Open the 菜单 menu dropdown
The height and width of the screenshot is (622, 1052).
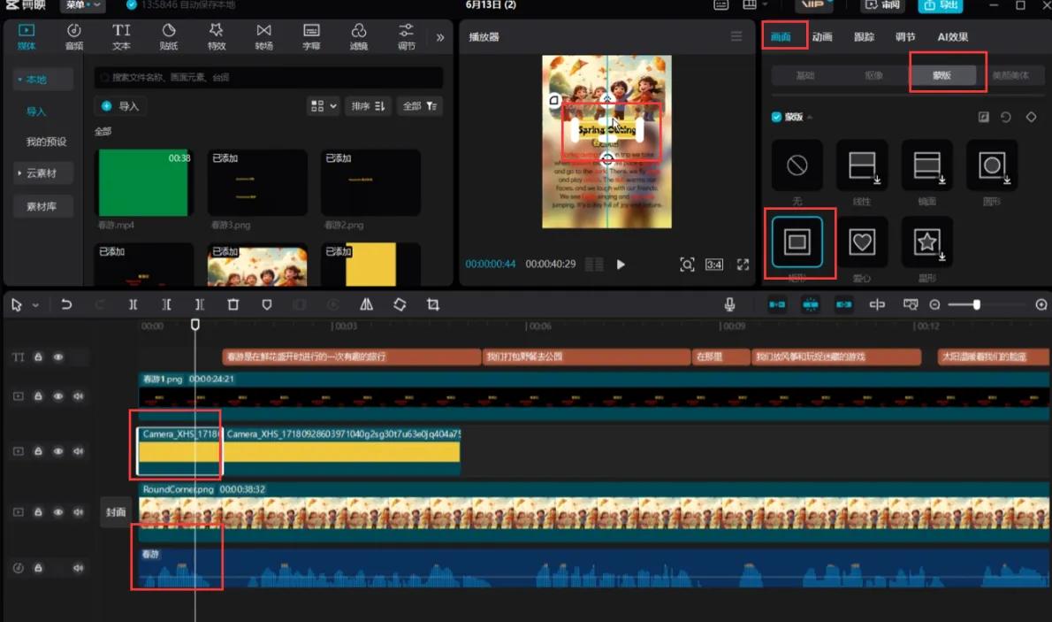(x=83, y=5)
